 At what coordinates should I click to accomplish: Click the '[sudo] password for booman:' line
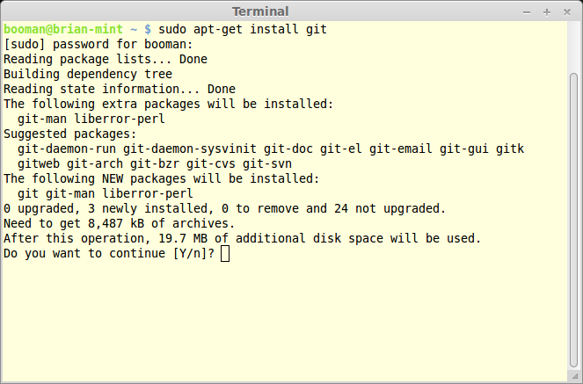[x=98, y=45]
